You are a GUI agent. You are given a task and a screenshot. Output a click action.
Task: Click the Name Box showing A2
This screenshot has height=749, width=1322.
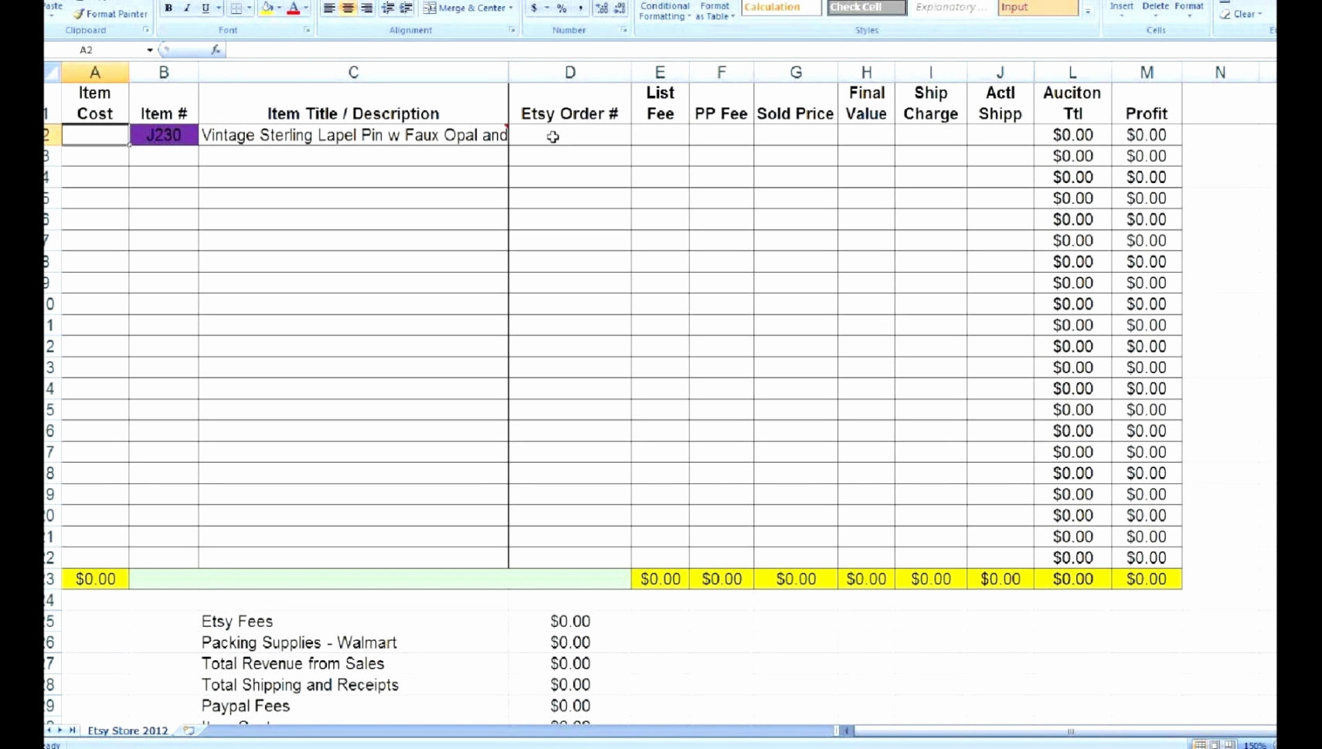[86, 49]
